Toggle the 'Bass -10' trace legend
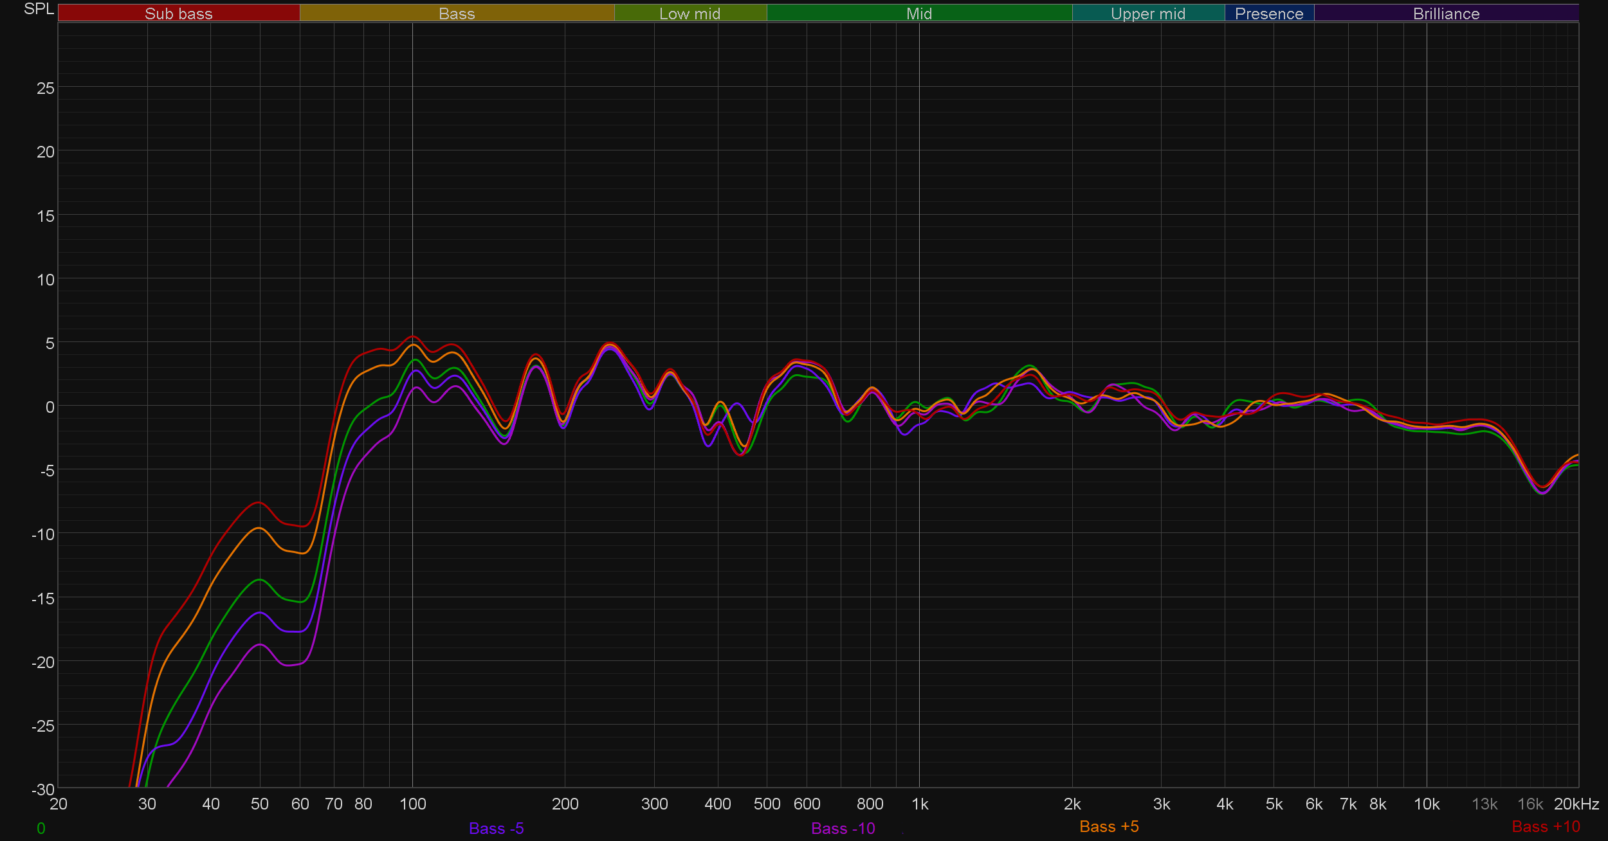Image resolution: width=1608 pixels, height=841 pixels. tap(843, 828)
